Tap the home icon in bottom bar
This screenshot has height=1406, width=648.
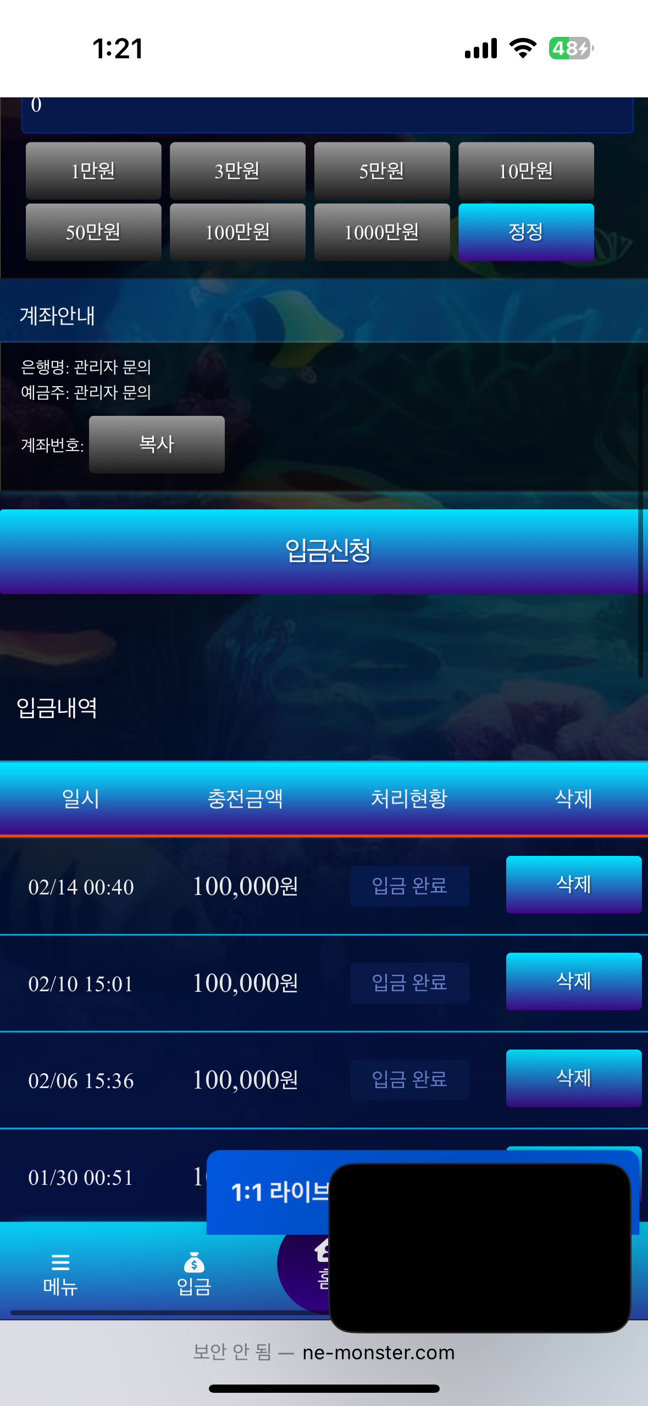(322, 1250)
